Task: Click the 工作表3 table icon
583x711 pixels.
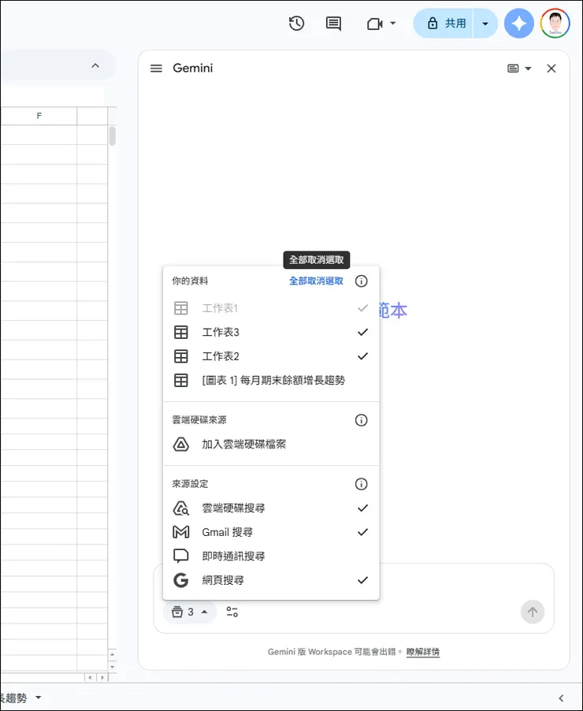Action: (x=181, y=333)
